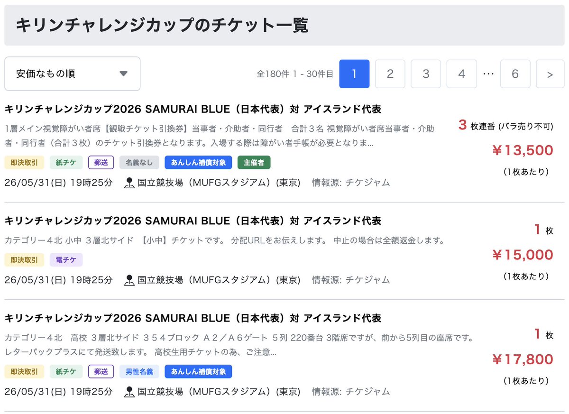Click the ¥17,800 price

(523, 359)
